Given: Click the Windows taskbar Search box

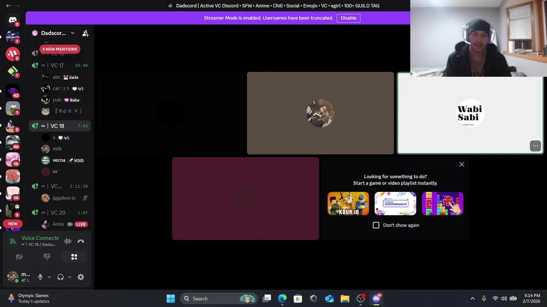Looking at the screenshot, I should pos(219,298).
